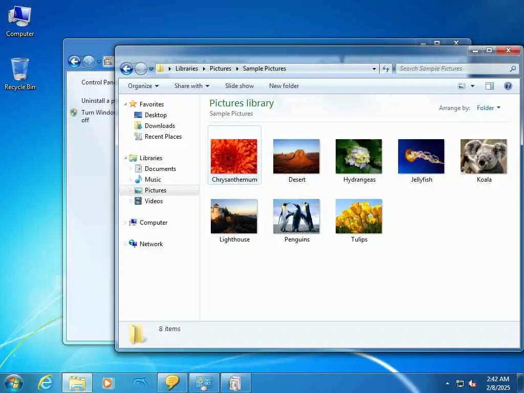Change your view using the view icon
The width and height of the screenshot is (524, 393).
coord(462,86)
